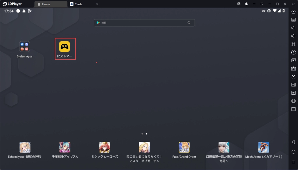This screenshot has width=298, height=170.
Task: Open the hamburger menu in title bar
Action: [254, 4]
